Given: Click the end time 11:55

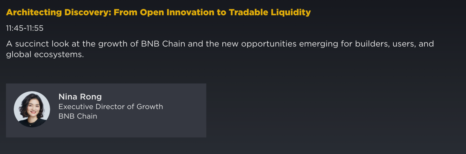Looking at the screenshot, I should click(35, 28).
